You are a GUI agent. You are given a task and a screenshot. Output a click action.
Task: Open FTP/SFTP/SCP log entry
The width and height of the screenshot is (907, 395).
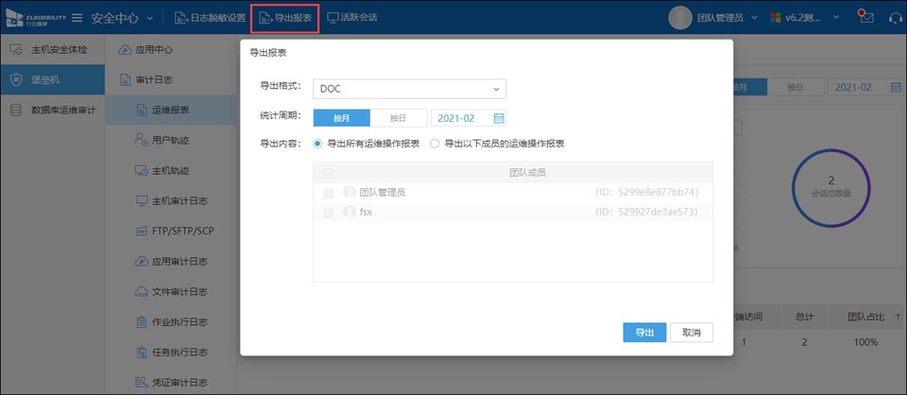(x=182, y=231)
